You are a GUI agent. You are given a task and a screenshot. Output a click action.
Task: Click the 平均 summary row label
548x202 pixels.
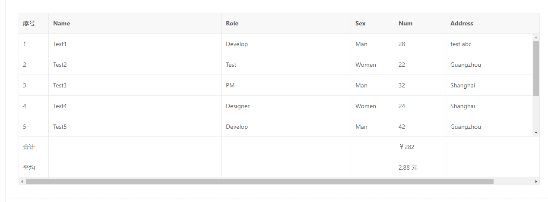(x=29, y=168)
